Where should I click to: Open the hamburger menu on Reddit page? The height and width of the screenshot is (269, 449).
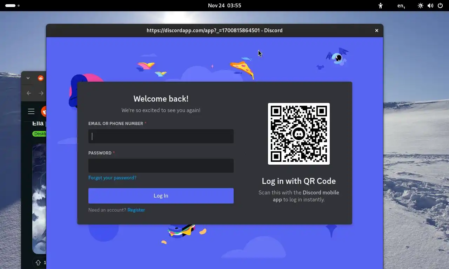(x=31, y=111)
